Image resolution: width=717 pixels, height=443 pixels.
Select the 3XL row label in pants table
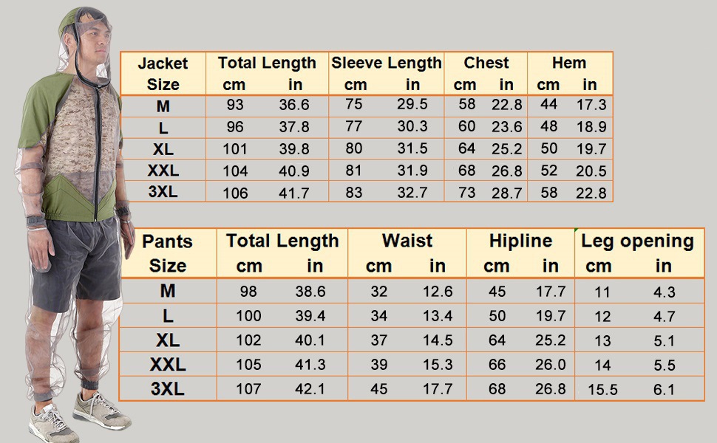(x=168, y=388)
